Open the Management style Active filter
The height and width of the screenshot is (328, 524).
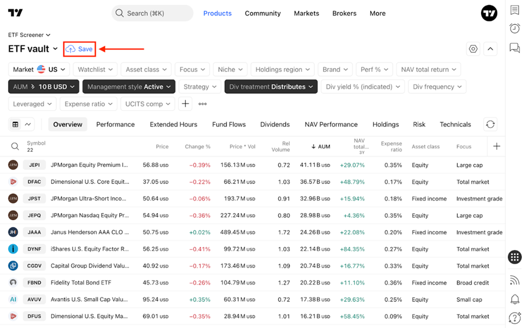click(x=129, y=87)
